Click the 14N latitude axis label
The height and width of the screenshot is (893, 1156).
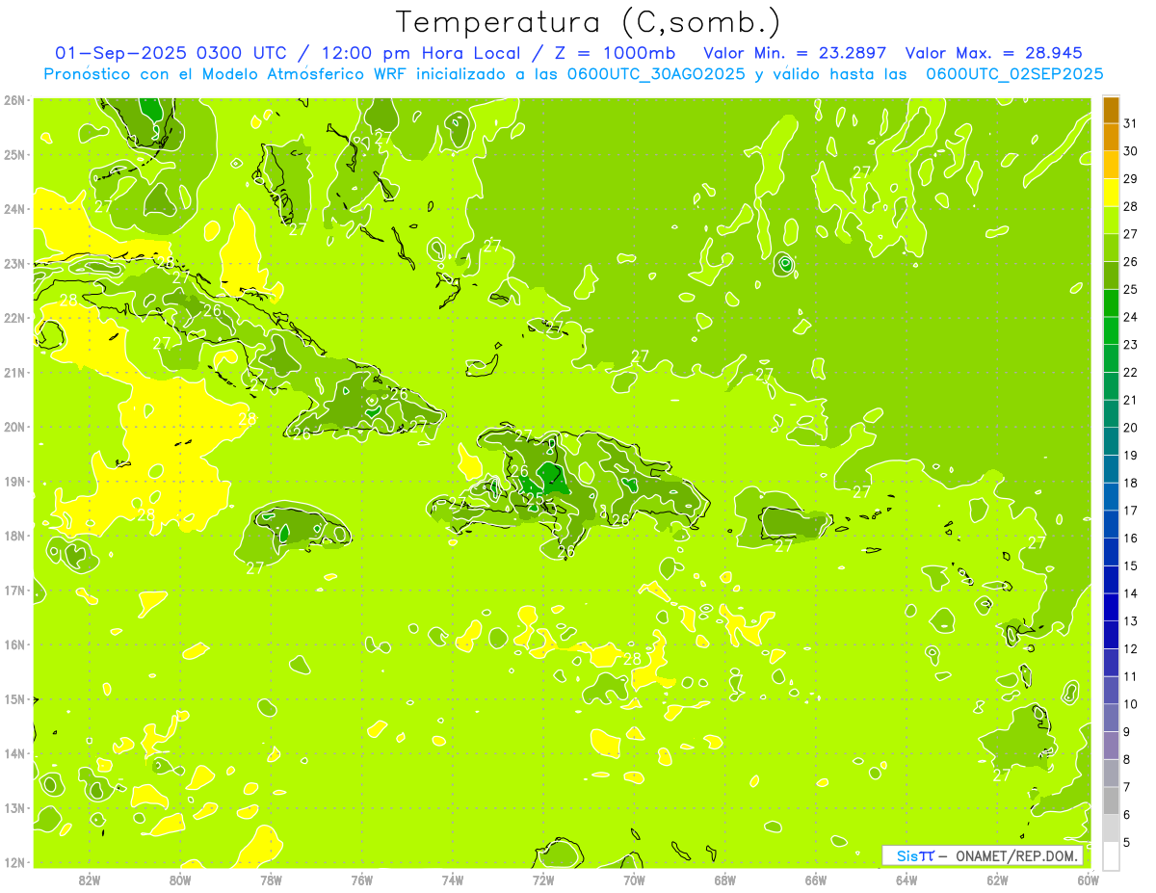[x=13, y=753]
